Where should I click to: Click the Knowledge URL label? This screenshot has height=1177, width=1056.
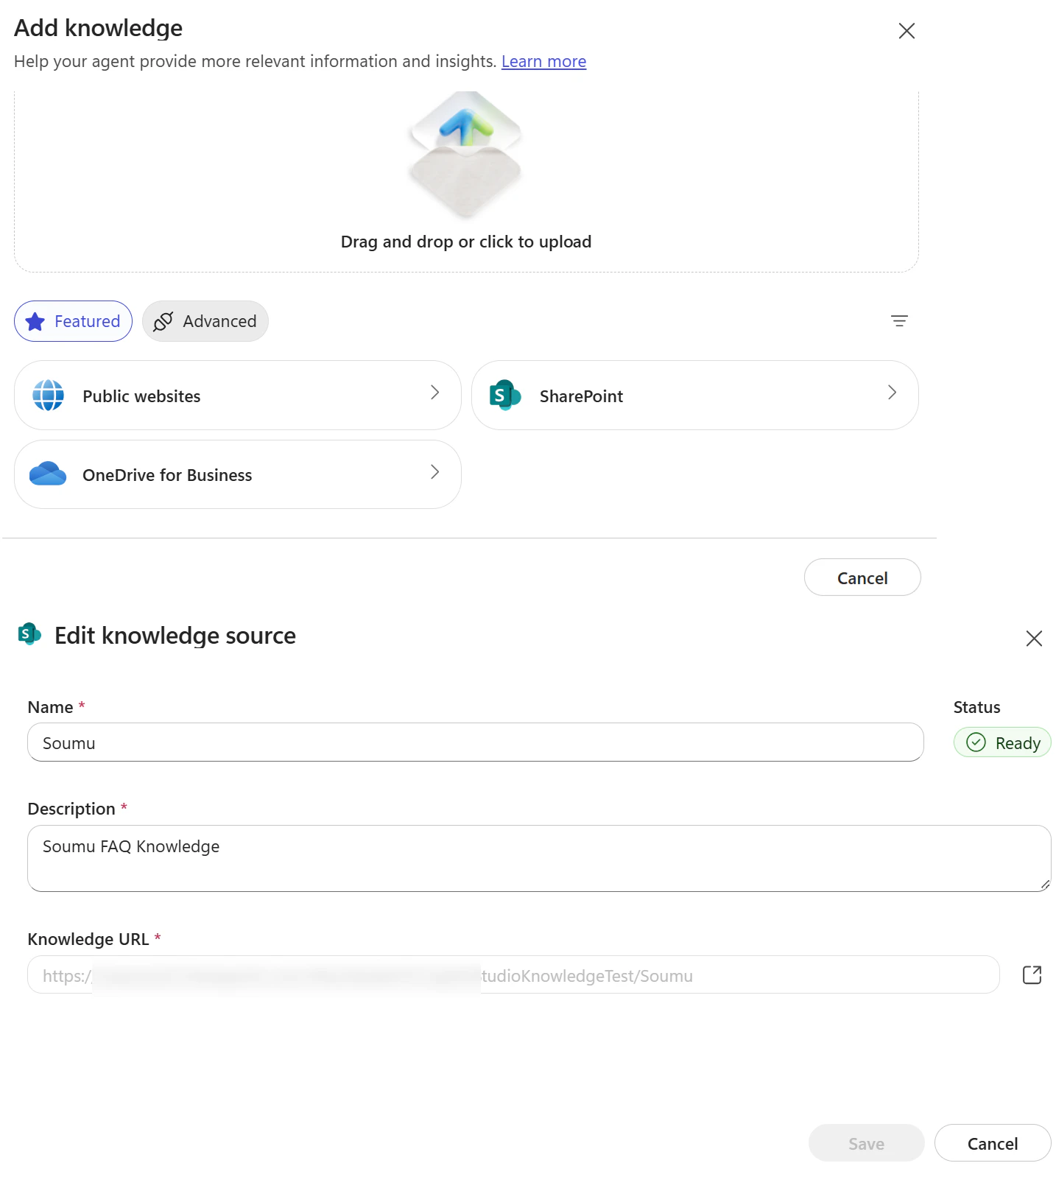click(x=88, y=939)
